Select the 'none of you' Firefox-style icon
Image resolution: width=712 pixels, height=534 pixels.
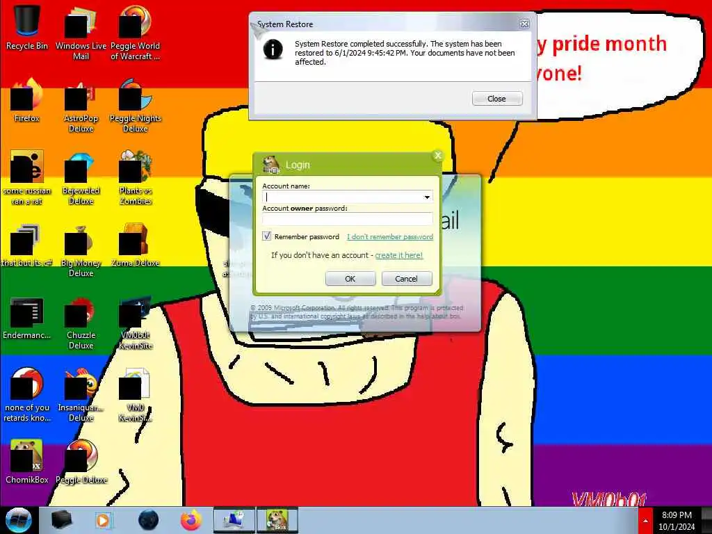[27, 395]
